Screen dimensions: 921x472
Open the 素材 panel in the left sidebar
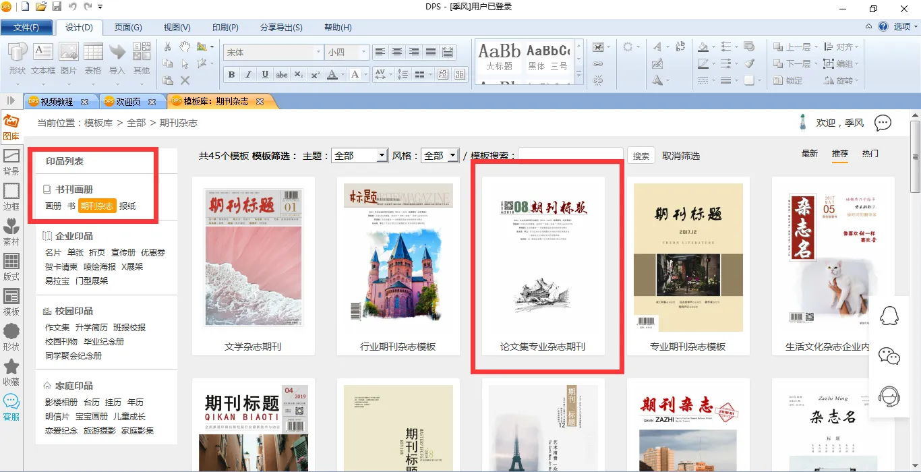11,231
